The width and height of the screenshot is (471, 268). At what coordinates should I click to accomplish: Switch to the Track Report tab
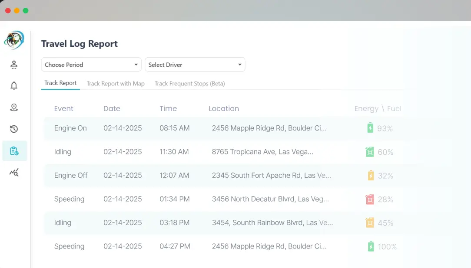pyautogui.click(x=60, y=83)
